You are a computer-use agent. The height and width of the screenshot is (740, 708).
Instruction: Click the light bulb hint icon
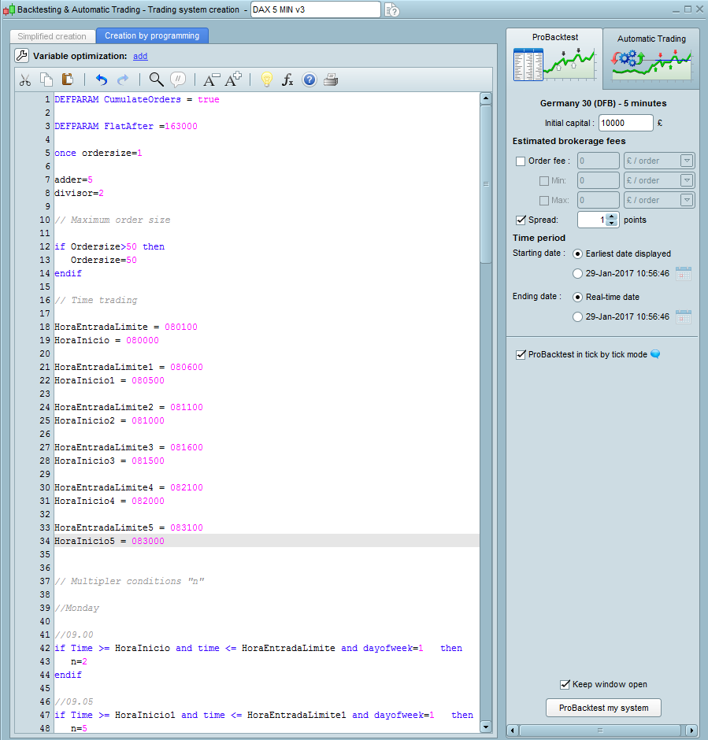tap(266, 80)
